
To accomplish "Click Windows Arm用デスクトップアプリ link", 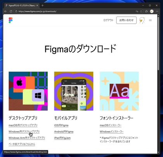I will [27, 138].
